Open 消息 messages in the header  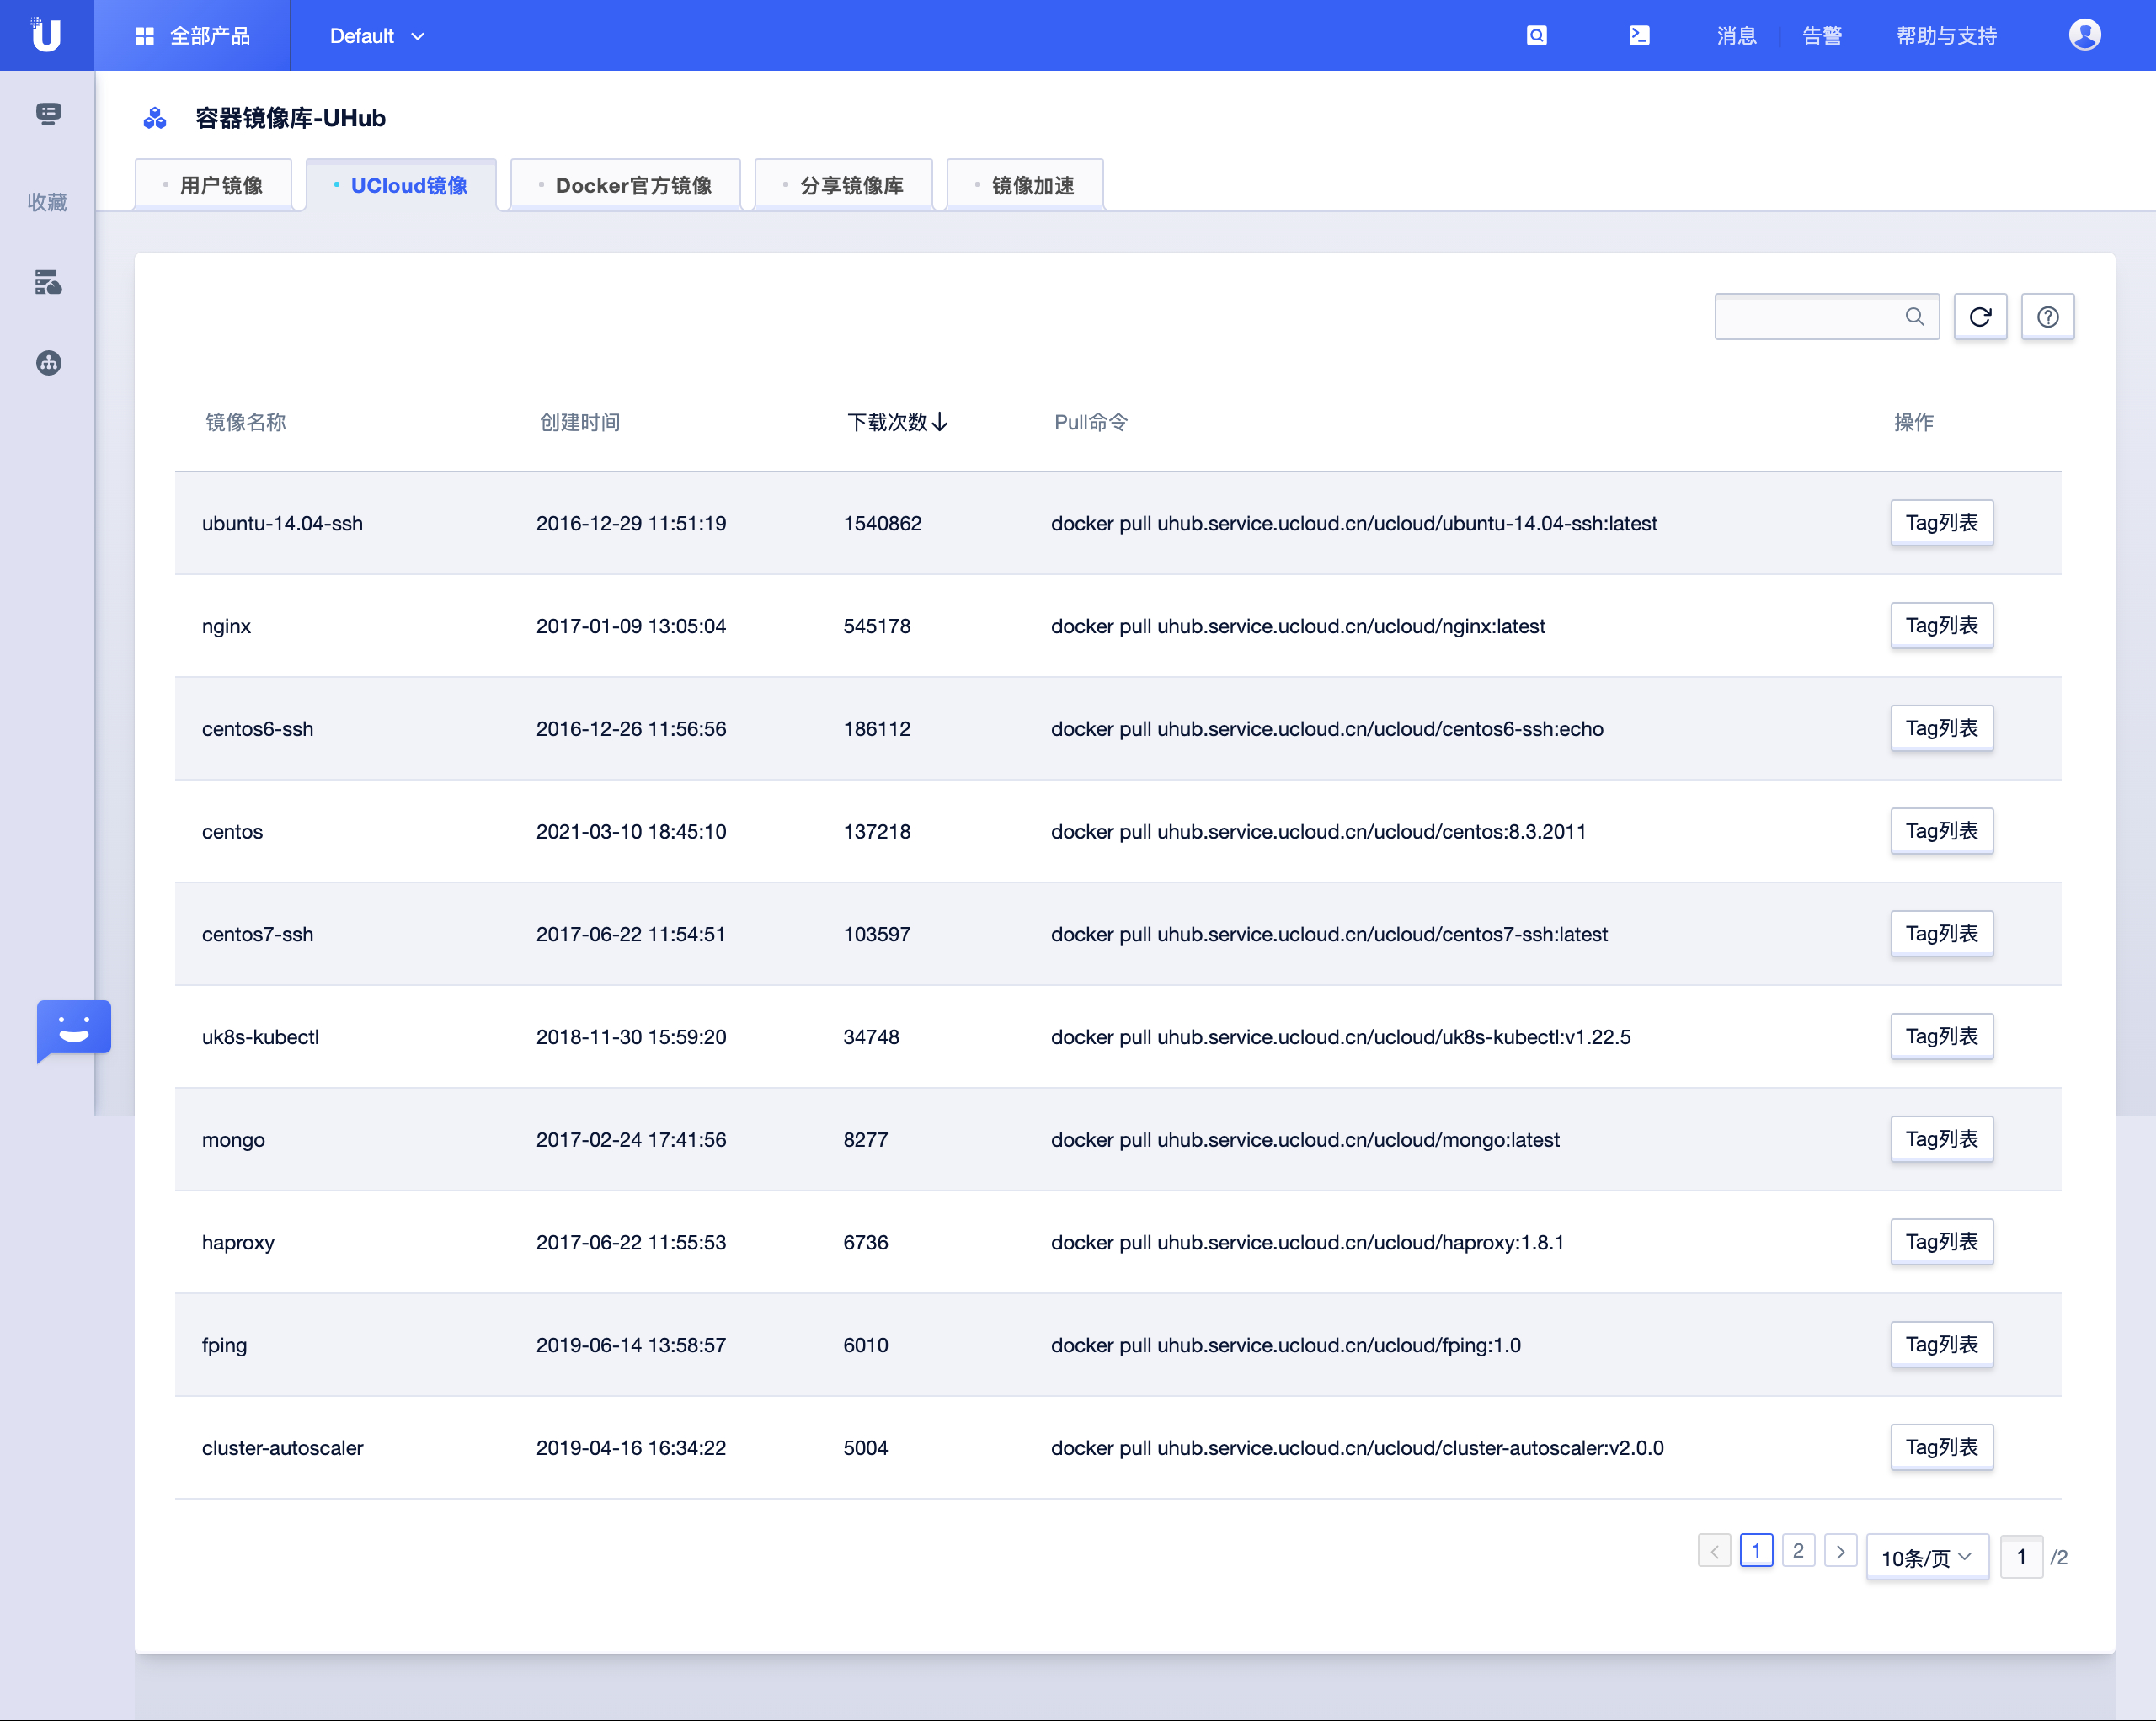(1737, 36)
